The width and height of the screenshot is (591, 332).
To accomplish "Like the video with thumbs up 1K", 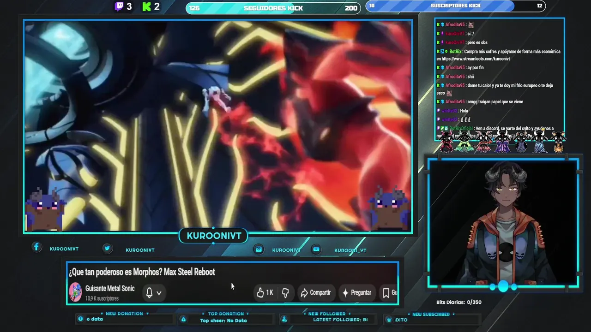I will tap(265, 293).
